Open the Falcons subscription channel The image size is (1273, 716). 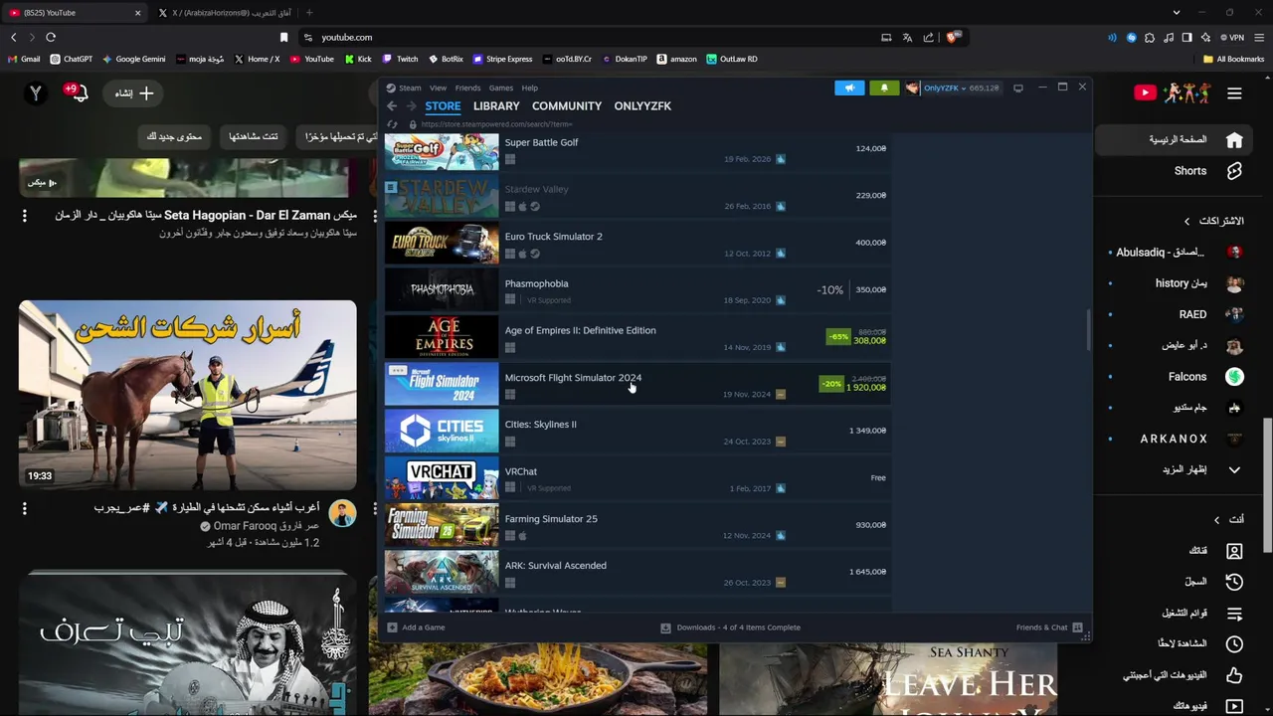[1176, 377]
